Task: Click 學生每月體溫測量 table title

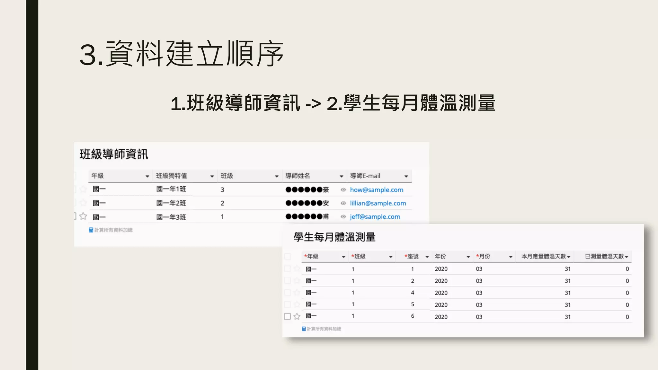Action: point(334,237)
